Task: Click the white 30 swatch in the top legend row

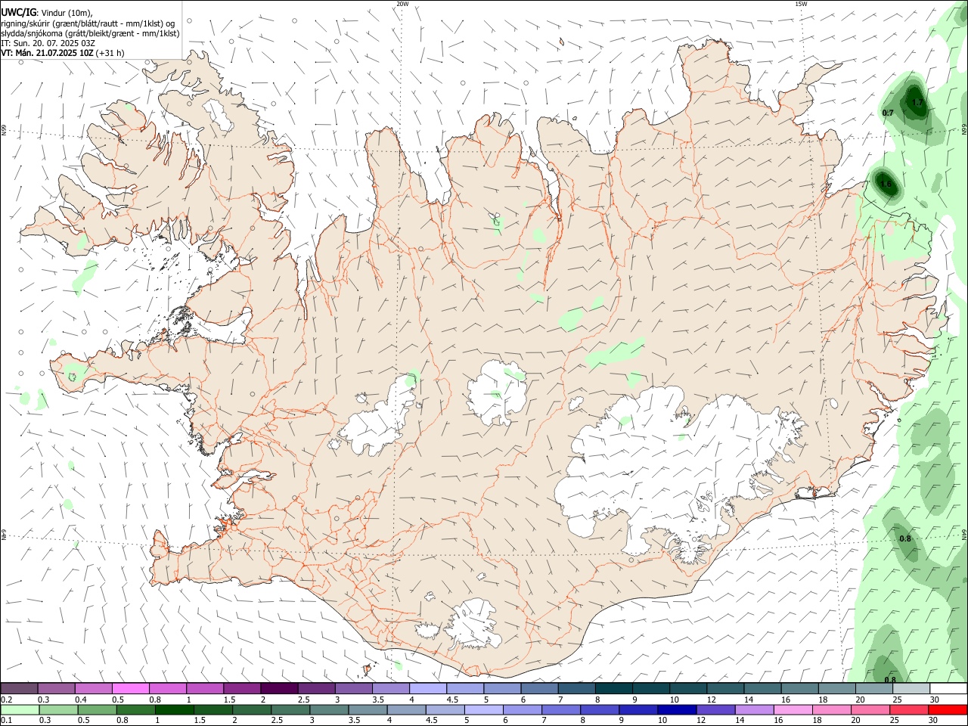Action: (948, 688)
